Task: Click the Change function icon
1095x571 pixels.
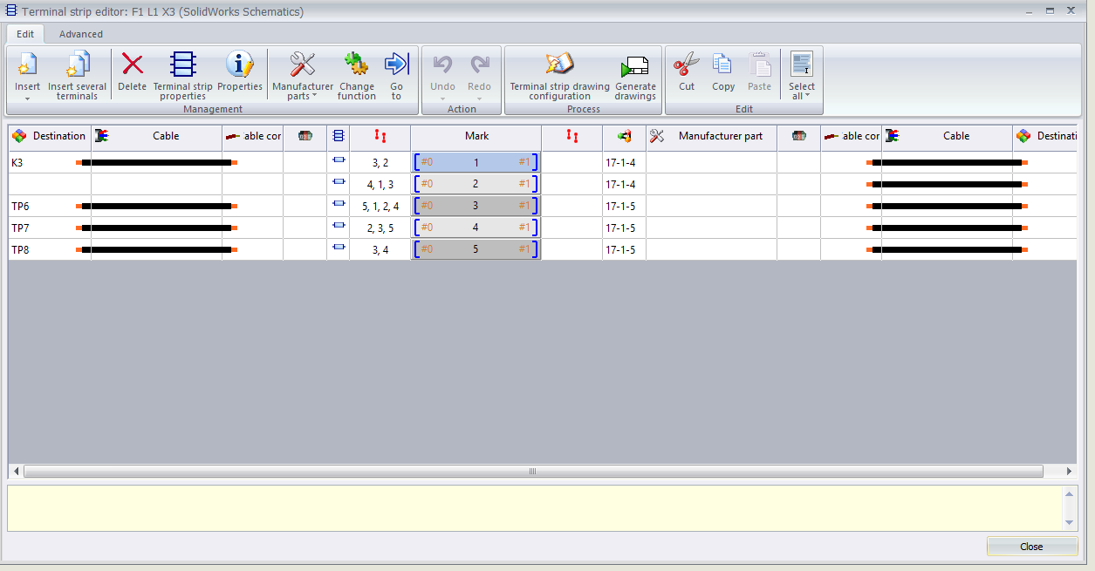Action: (x=356, y=66)
